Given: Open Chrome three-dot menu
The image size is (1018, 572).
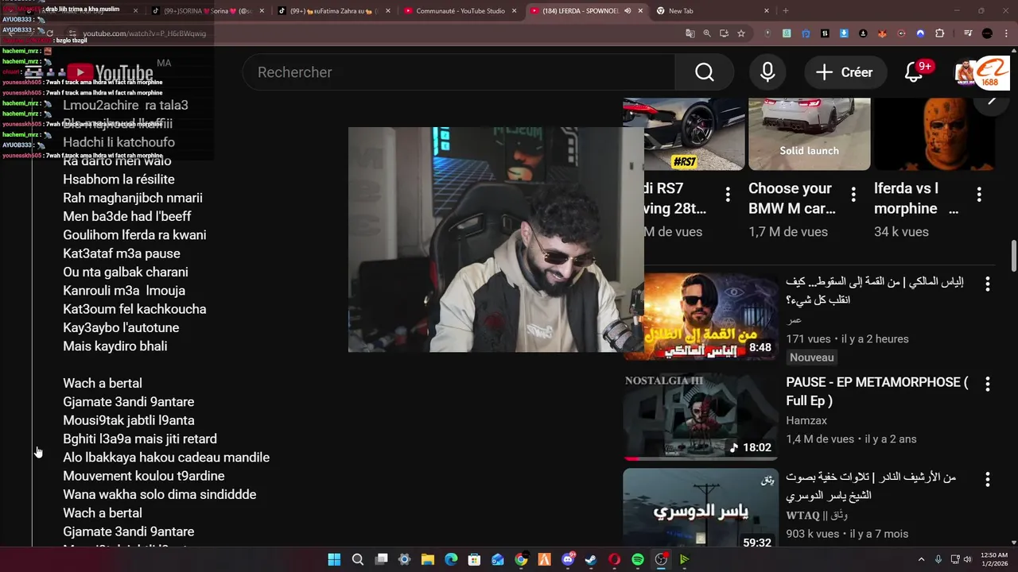Looking at the screenshot, I should point(1006,33).
